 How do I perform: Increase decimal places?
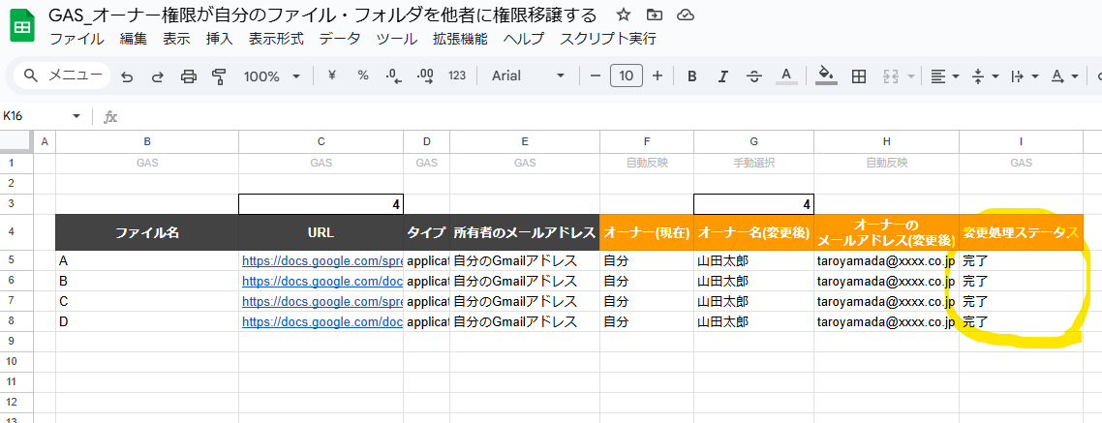tap(424, 76)
